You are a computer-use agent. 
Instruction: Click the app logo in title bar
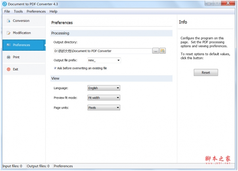[4, 4]
